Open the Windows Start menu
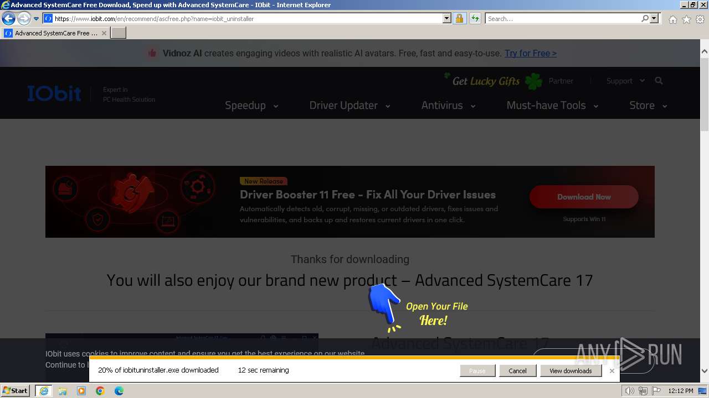The image size is (709, 398). coord(16,391)
